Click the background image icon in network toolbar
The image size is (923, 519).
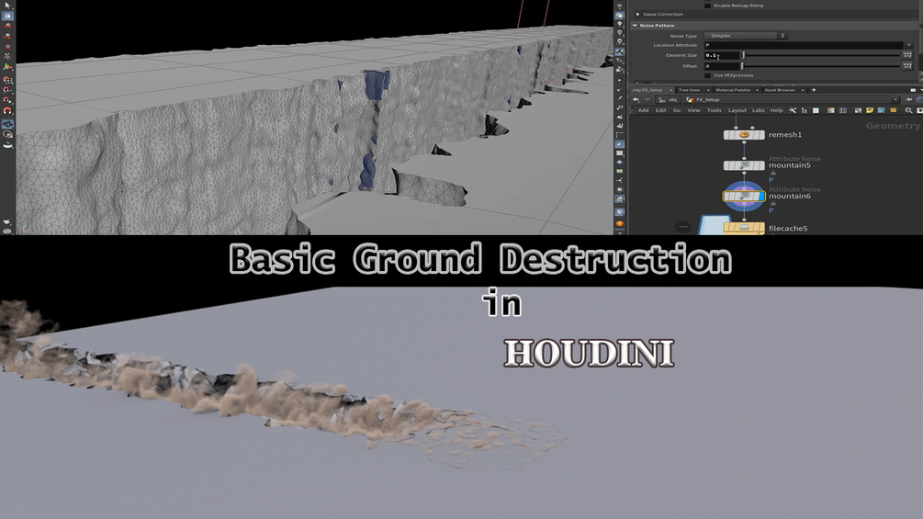[881, 110]
